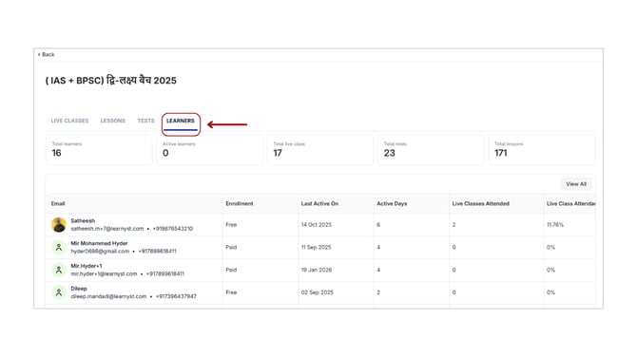Click the learner name Mir.Hyder+1
The width and height of the screenshot is (637, 357).
(87, 266)
